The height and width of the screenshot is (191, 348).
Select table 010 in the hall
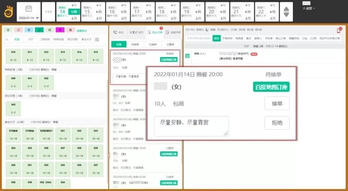pyautogui.click(x=13, y=56)
